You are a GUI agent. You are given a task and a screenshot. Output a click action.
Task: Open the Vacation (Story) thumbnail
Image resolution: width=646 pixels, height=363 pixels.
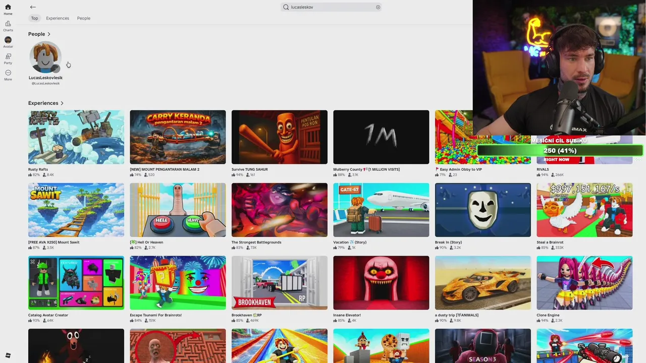point(381,210)
